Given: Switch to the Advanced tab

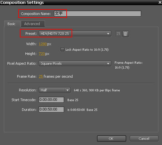Looking at the screenshot, I should (33, 24).
